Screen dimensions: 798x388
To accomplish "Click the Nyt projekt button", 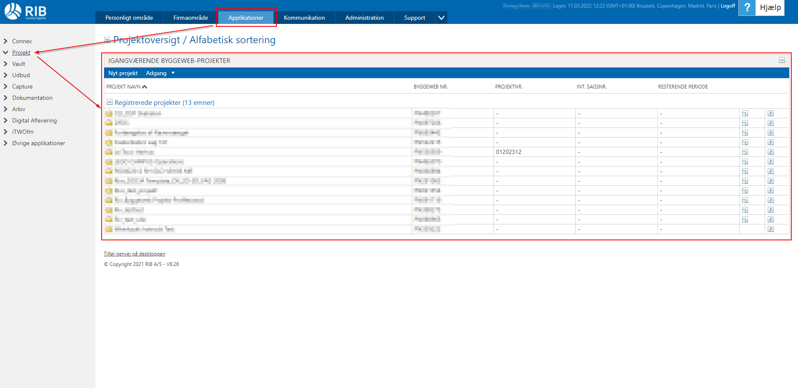I will [123, 73].
